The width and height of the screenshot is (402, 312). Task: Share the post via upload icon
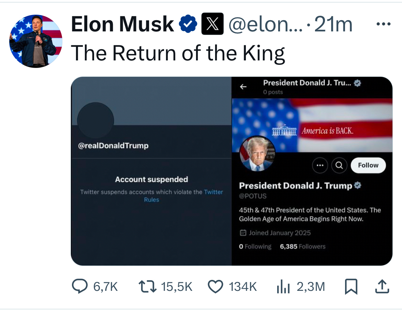[x=381, y=287]
